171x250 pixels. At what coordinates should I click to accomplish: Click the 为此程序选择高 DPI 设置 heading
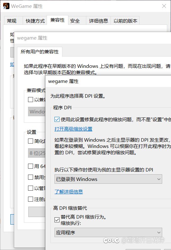pyautogui.click(x=78, y=96)
